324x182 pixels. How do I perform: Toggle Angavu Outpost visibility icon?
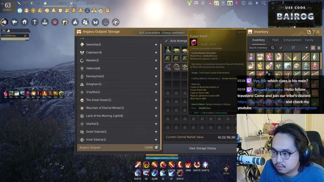pyautogui.click(x=156, y=148)
